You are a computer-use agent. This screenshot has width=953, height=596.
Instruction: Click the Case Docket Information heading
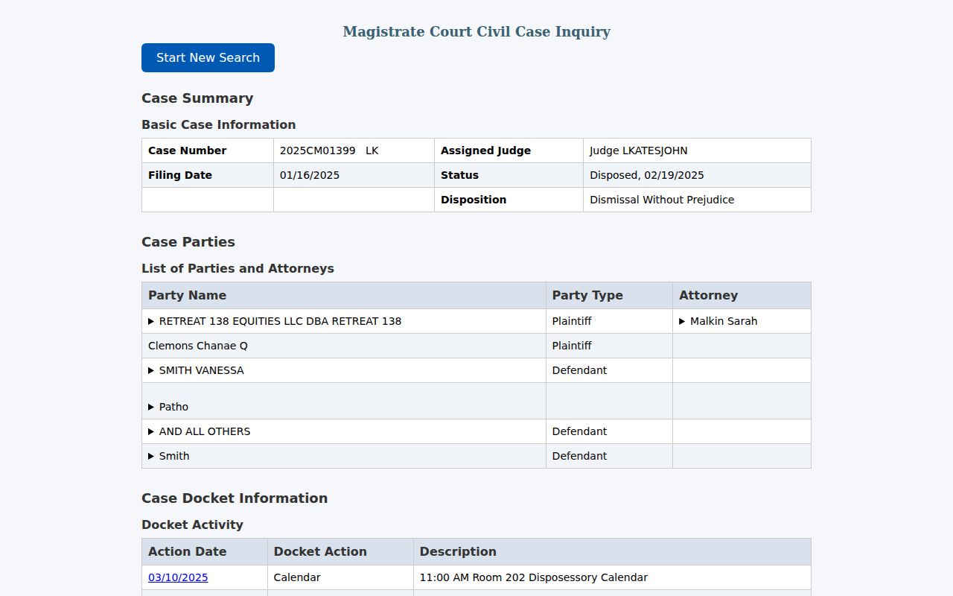235,498
